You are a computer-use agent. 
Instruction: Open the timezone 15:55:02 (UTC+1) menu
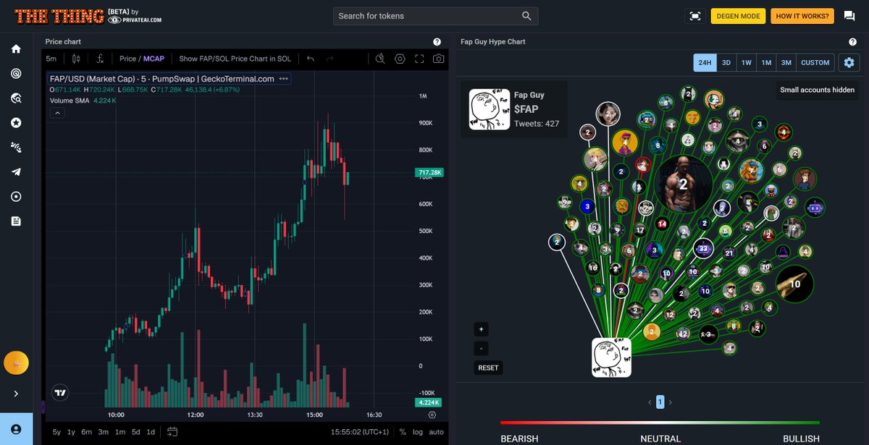[360, 432]
